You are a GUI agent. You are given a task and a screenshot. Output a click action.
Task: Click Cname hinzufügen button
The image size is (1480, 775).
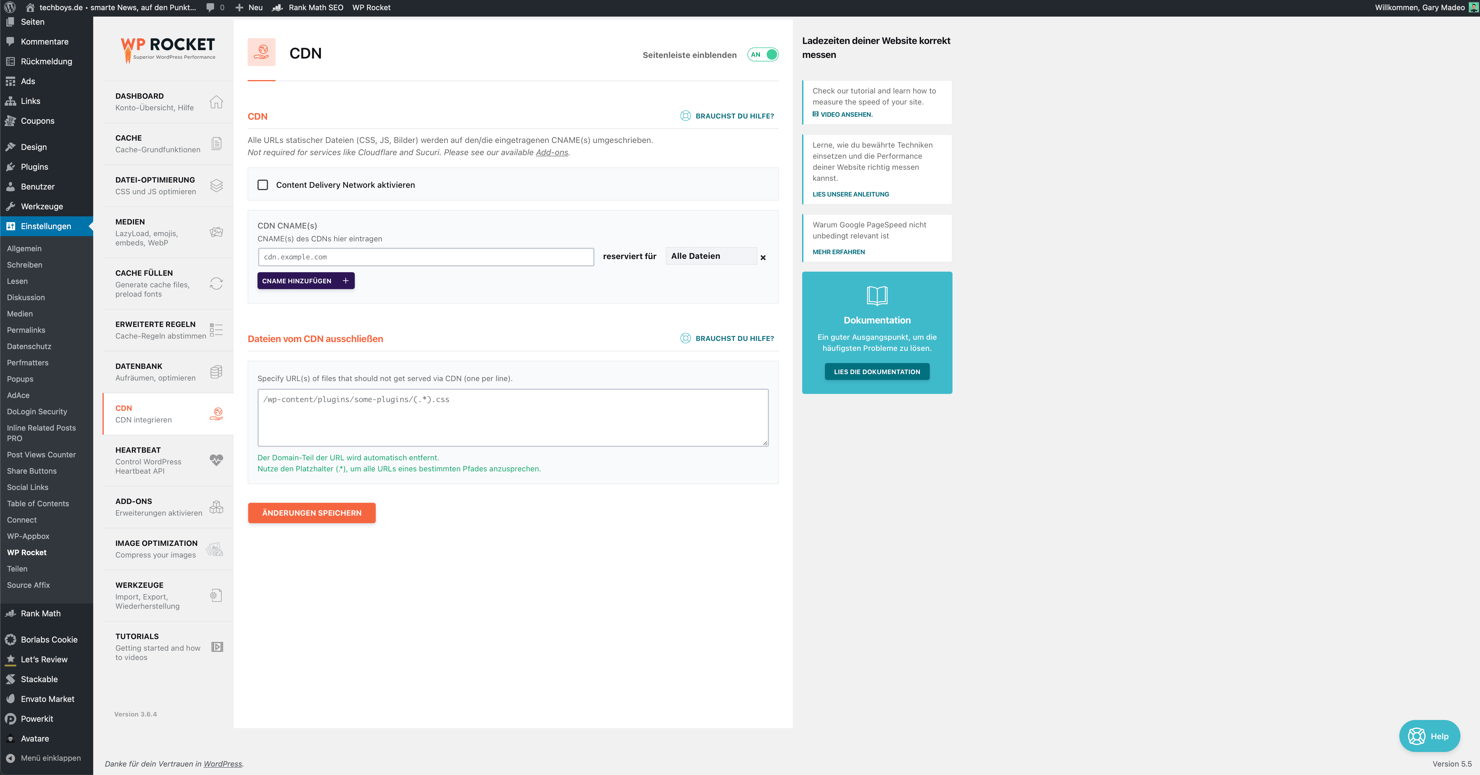(306, 281)
